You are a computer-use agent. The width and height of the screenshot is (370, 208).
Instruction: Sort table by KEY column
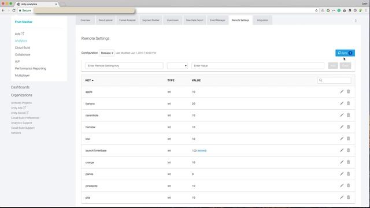pos(89,80)
